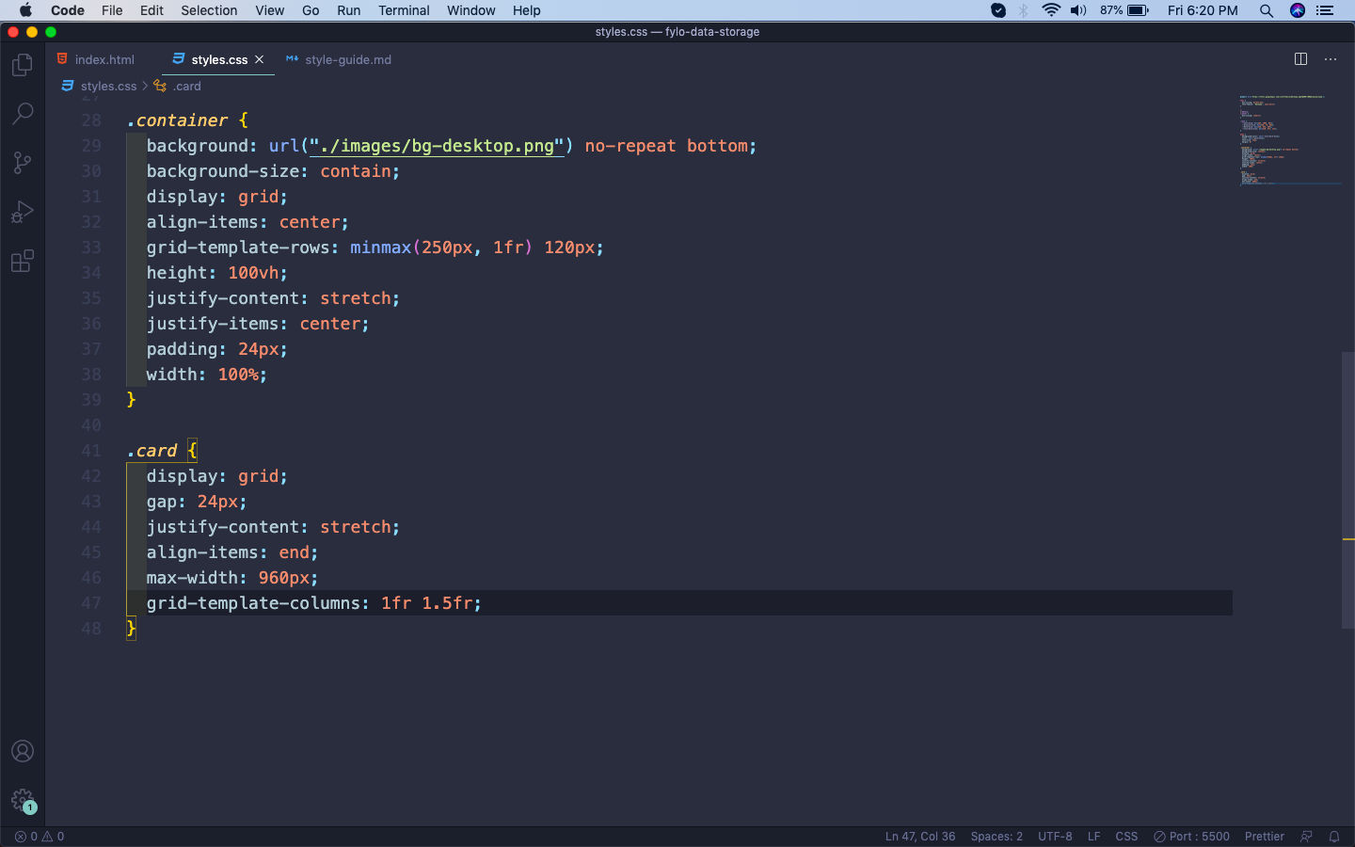Open the Window menu
The width and height of the screenshot is (1355, 847).
tap(470, 10)
